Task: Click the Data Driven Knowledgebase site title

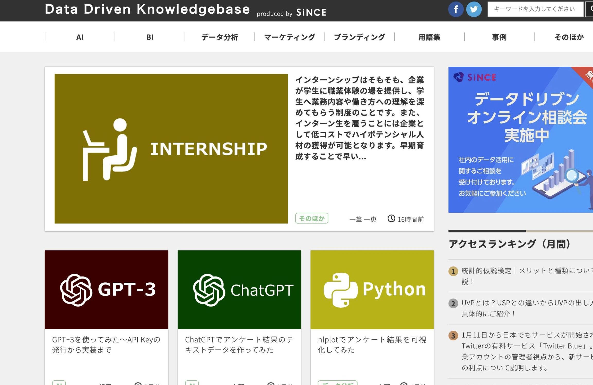Action: point(147,9)
